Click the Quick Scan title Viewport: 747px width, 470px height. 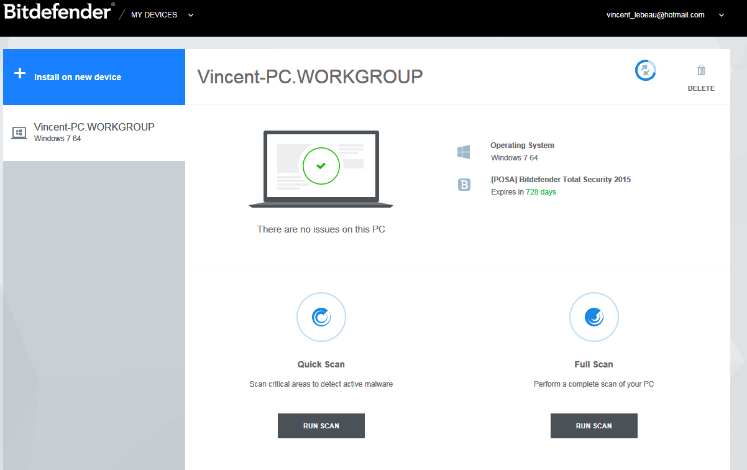[x=321, y=364]
